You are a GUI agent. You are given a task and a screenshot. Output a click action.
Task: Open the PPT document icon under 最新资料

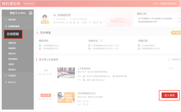(40, 49)
